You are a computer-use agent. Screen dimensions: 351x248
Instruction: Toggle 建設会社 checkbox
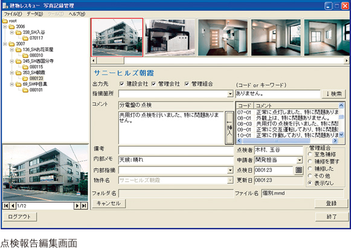[121, 84]
